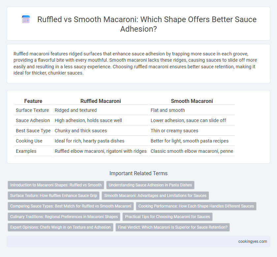Click 'Expert Opinions: Chefs Weigh in' tag
The width and height of the screenshot is (277, 257).
(60, 227)
